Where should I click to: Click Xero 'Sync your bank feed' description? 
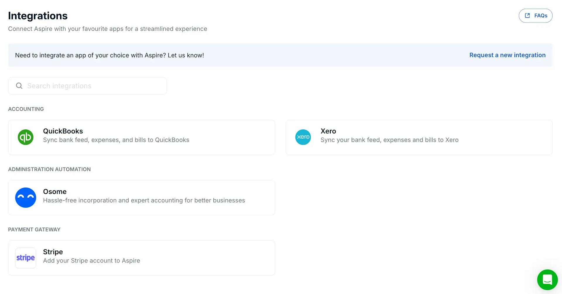click(x=389, y=140)
